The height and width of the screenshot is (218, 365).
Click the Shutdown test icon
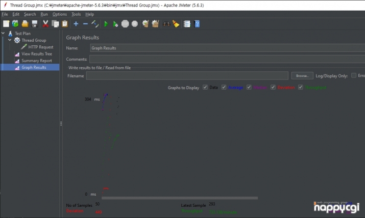(135, 23)
